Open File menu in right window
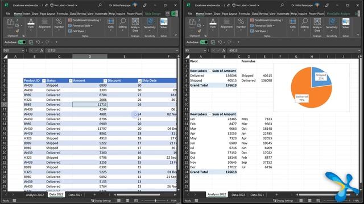The image size is (364, 204). [x=189, y=14]
